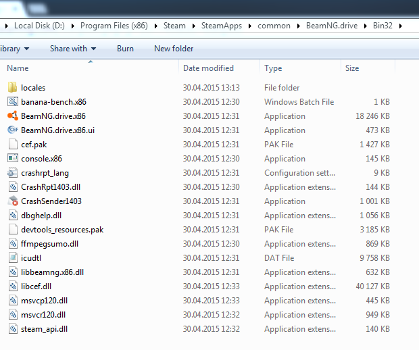
Task: Select the crashrpt_lang configuration file icon
Action: coord(13,172)
